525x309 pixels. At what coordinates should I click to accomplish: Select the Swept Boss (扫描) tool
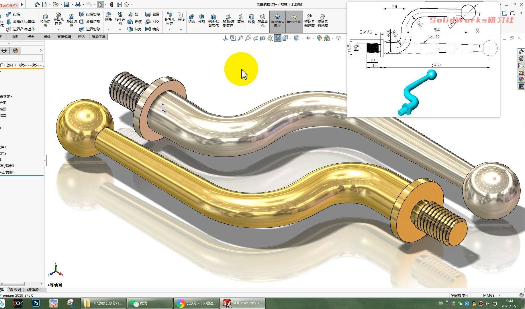point(13,14)
